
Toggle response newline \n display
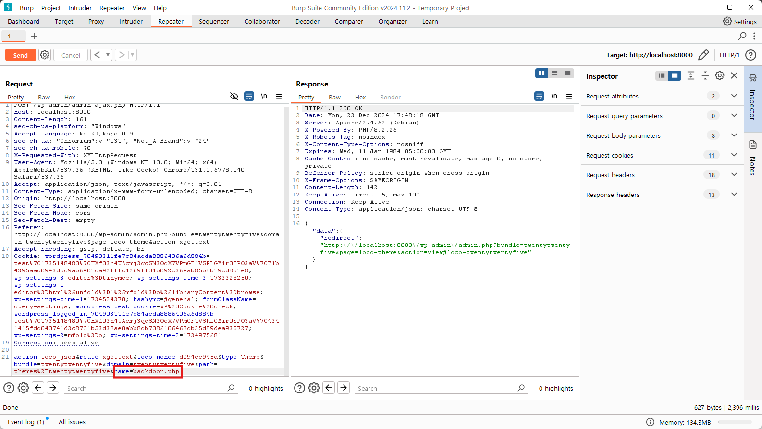point(554,96)
